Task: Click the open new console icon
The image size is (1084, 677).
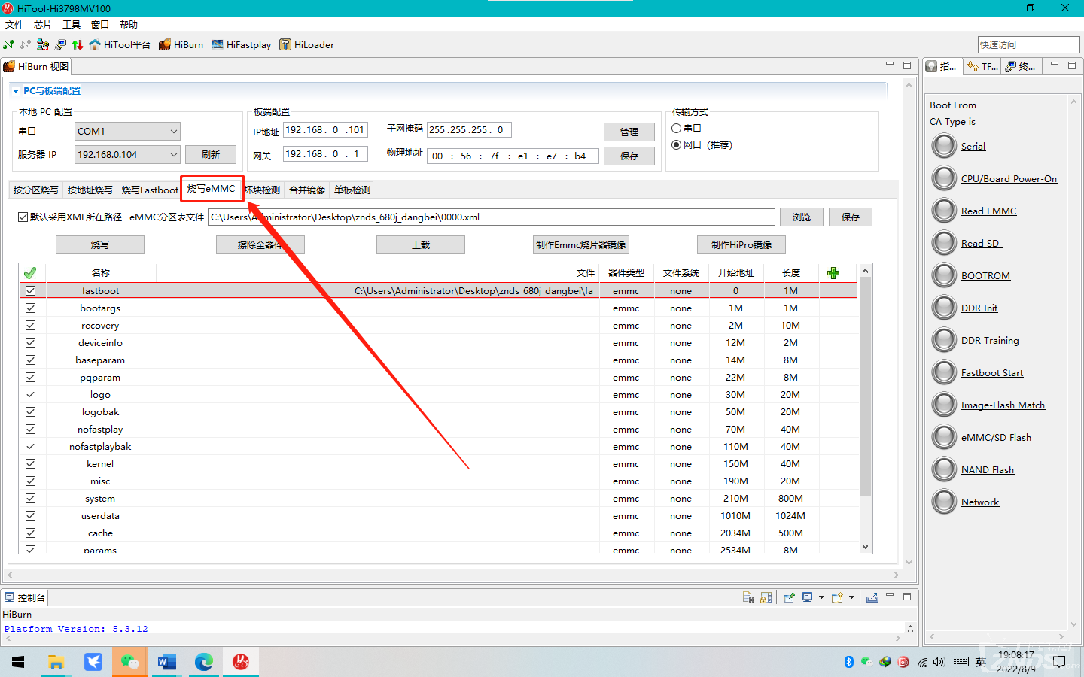Action: coord(837,597)
